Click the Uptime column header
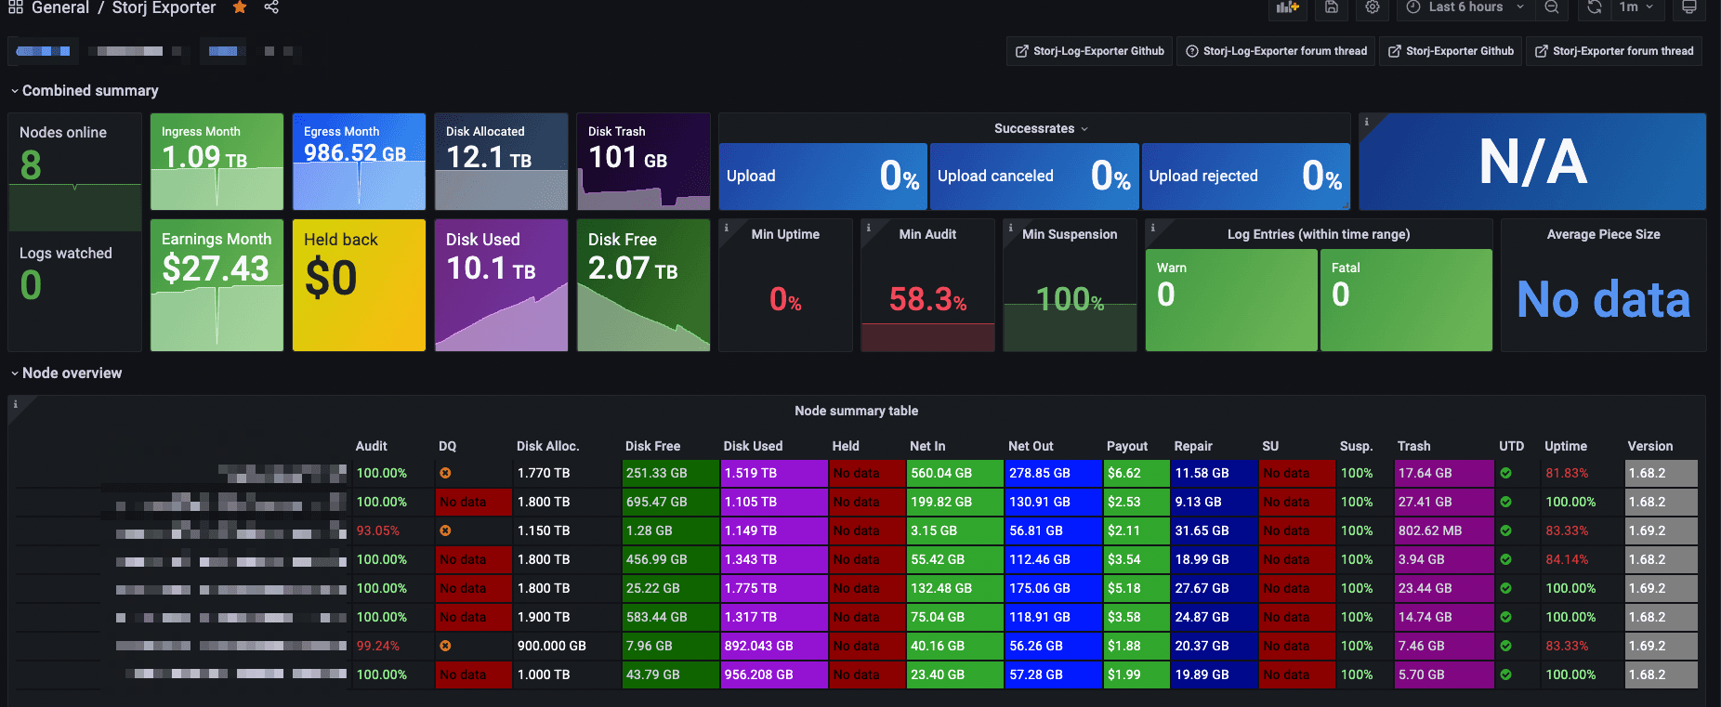1721x707 pixels. click(1565, 446)
